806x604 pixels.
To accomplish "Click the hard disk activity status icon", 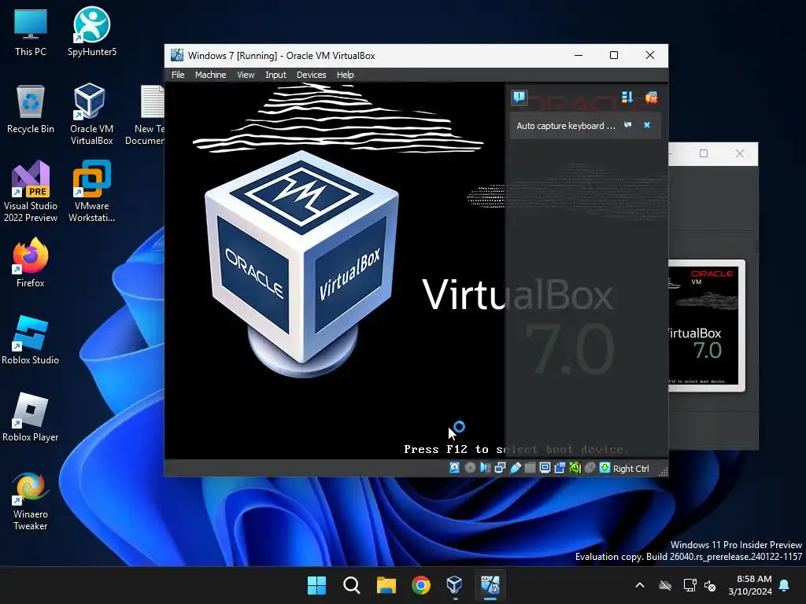I will (x=454, y=468).
